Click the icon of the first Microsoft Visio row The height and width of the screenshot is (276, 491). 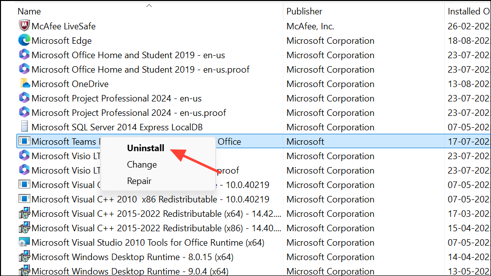click(x=24, y=156)
